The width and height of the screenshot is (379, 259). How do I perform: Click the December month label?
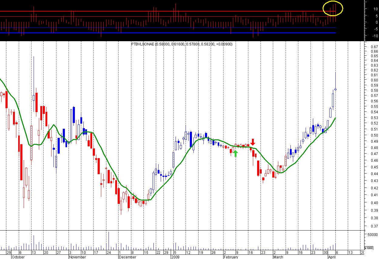[127, 257]
